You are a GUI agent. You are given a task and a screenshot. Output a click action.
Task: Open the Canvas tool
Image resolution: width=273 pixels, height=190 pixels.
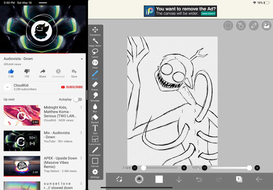pyautogui.click(x=95, y=162)
